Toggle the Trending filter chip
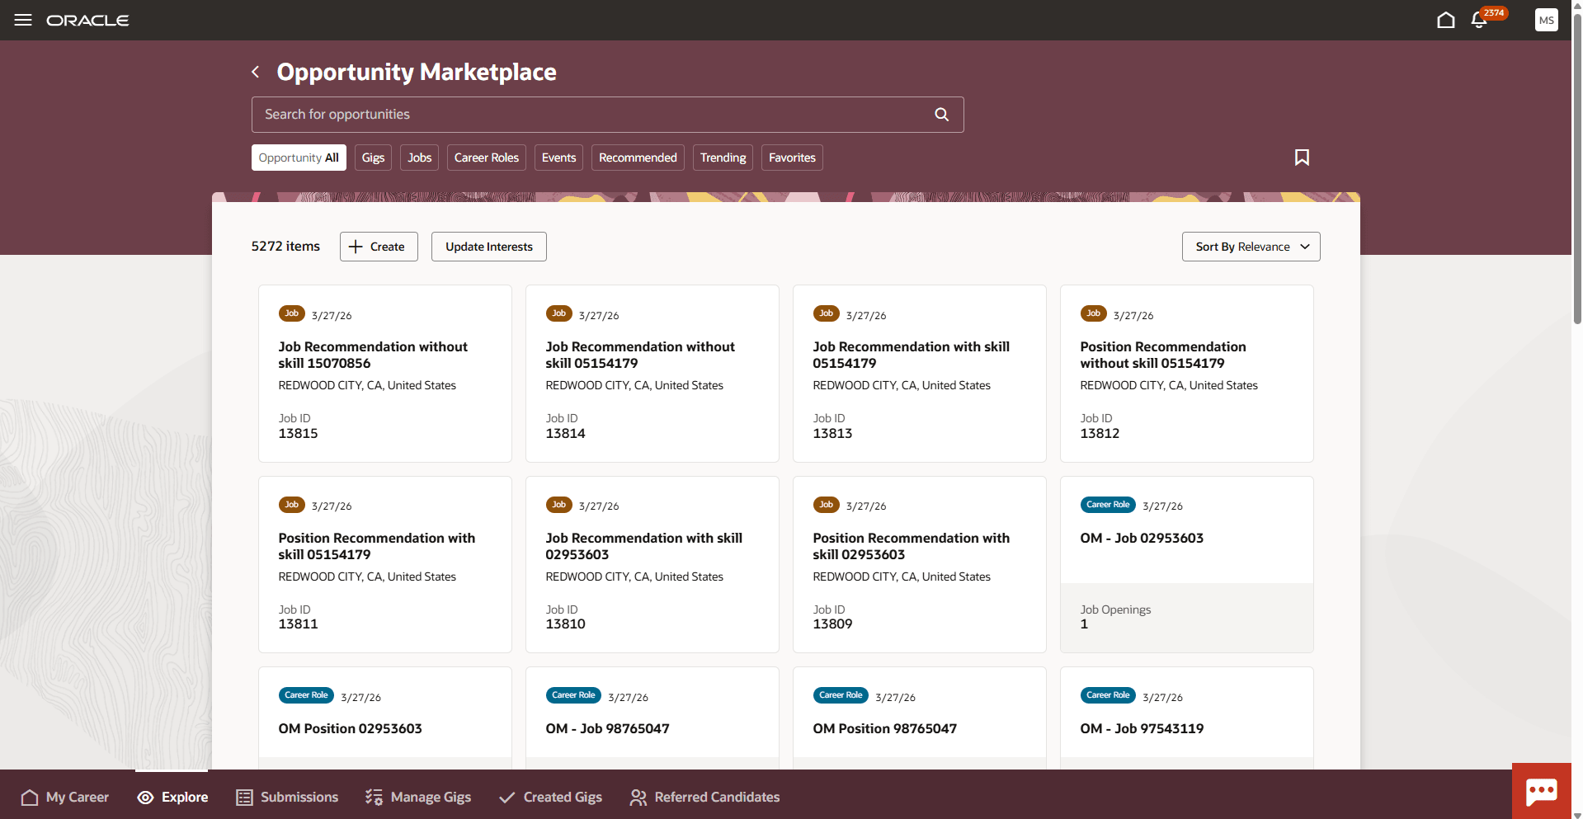This screenshot has width=1583, height=819. coord(723,158)
